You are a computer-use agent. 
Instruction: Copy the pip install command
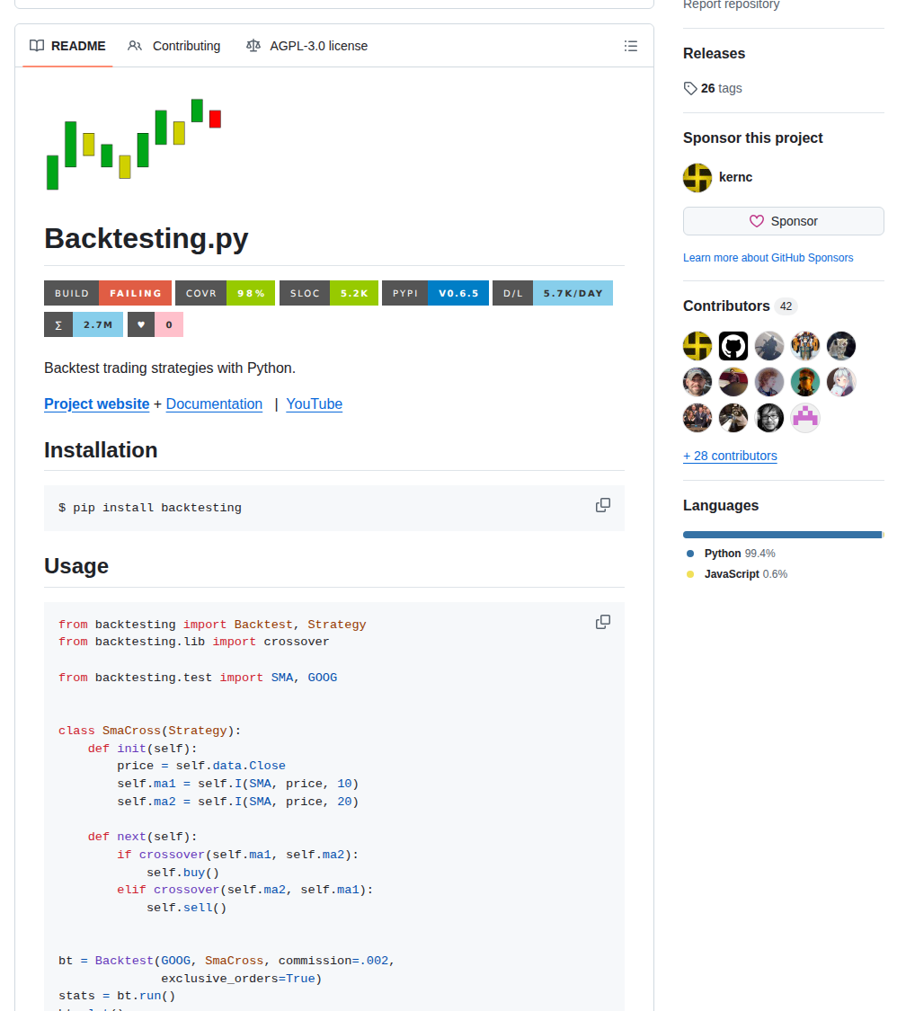pos(603,505)
